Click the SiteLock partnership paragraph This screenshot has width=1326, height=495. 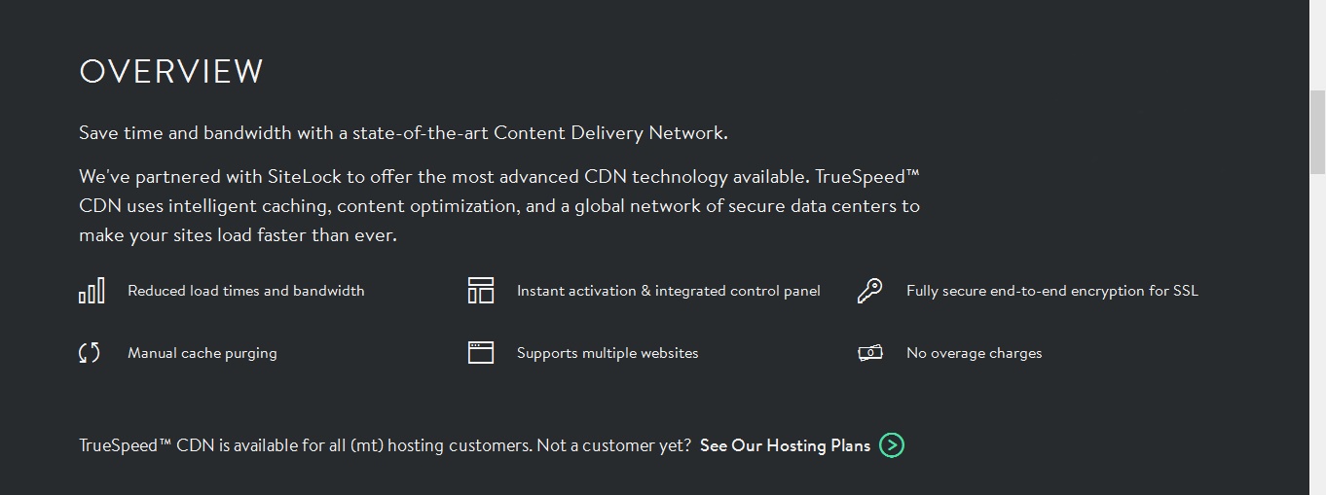click(499, 206)
